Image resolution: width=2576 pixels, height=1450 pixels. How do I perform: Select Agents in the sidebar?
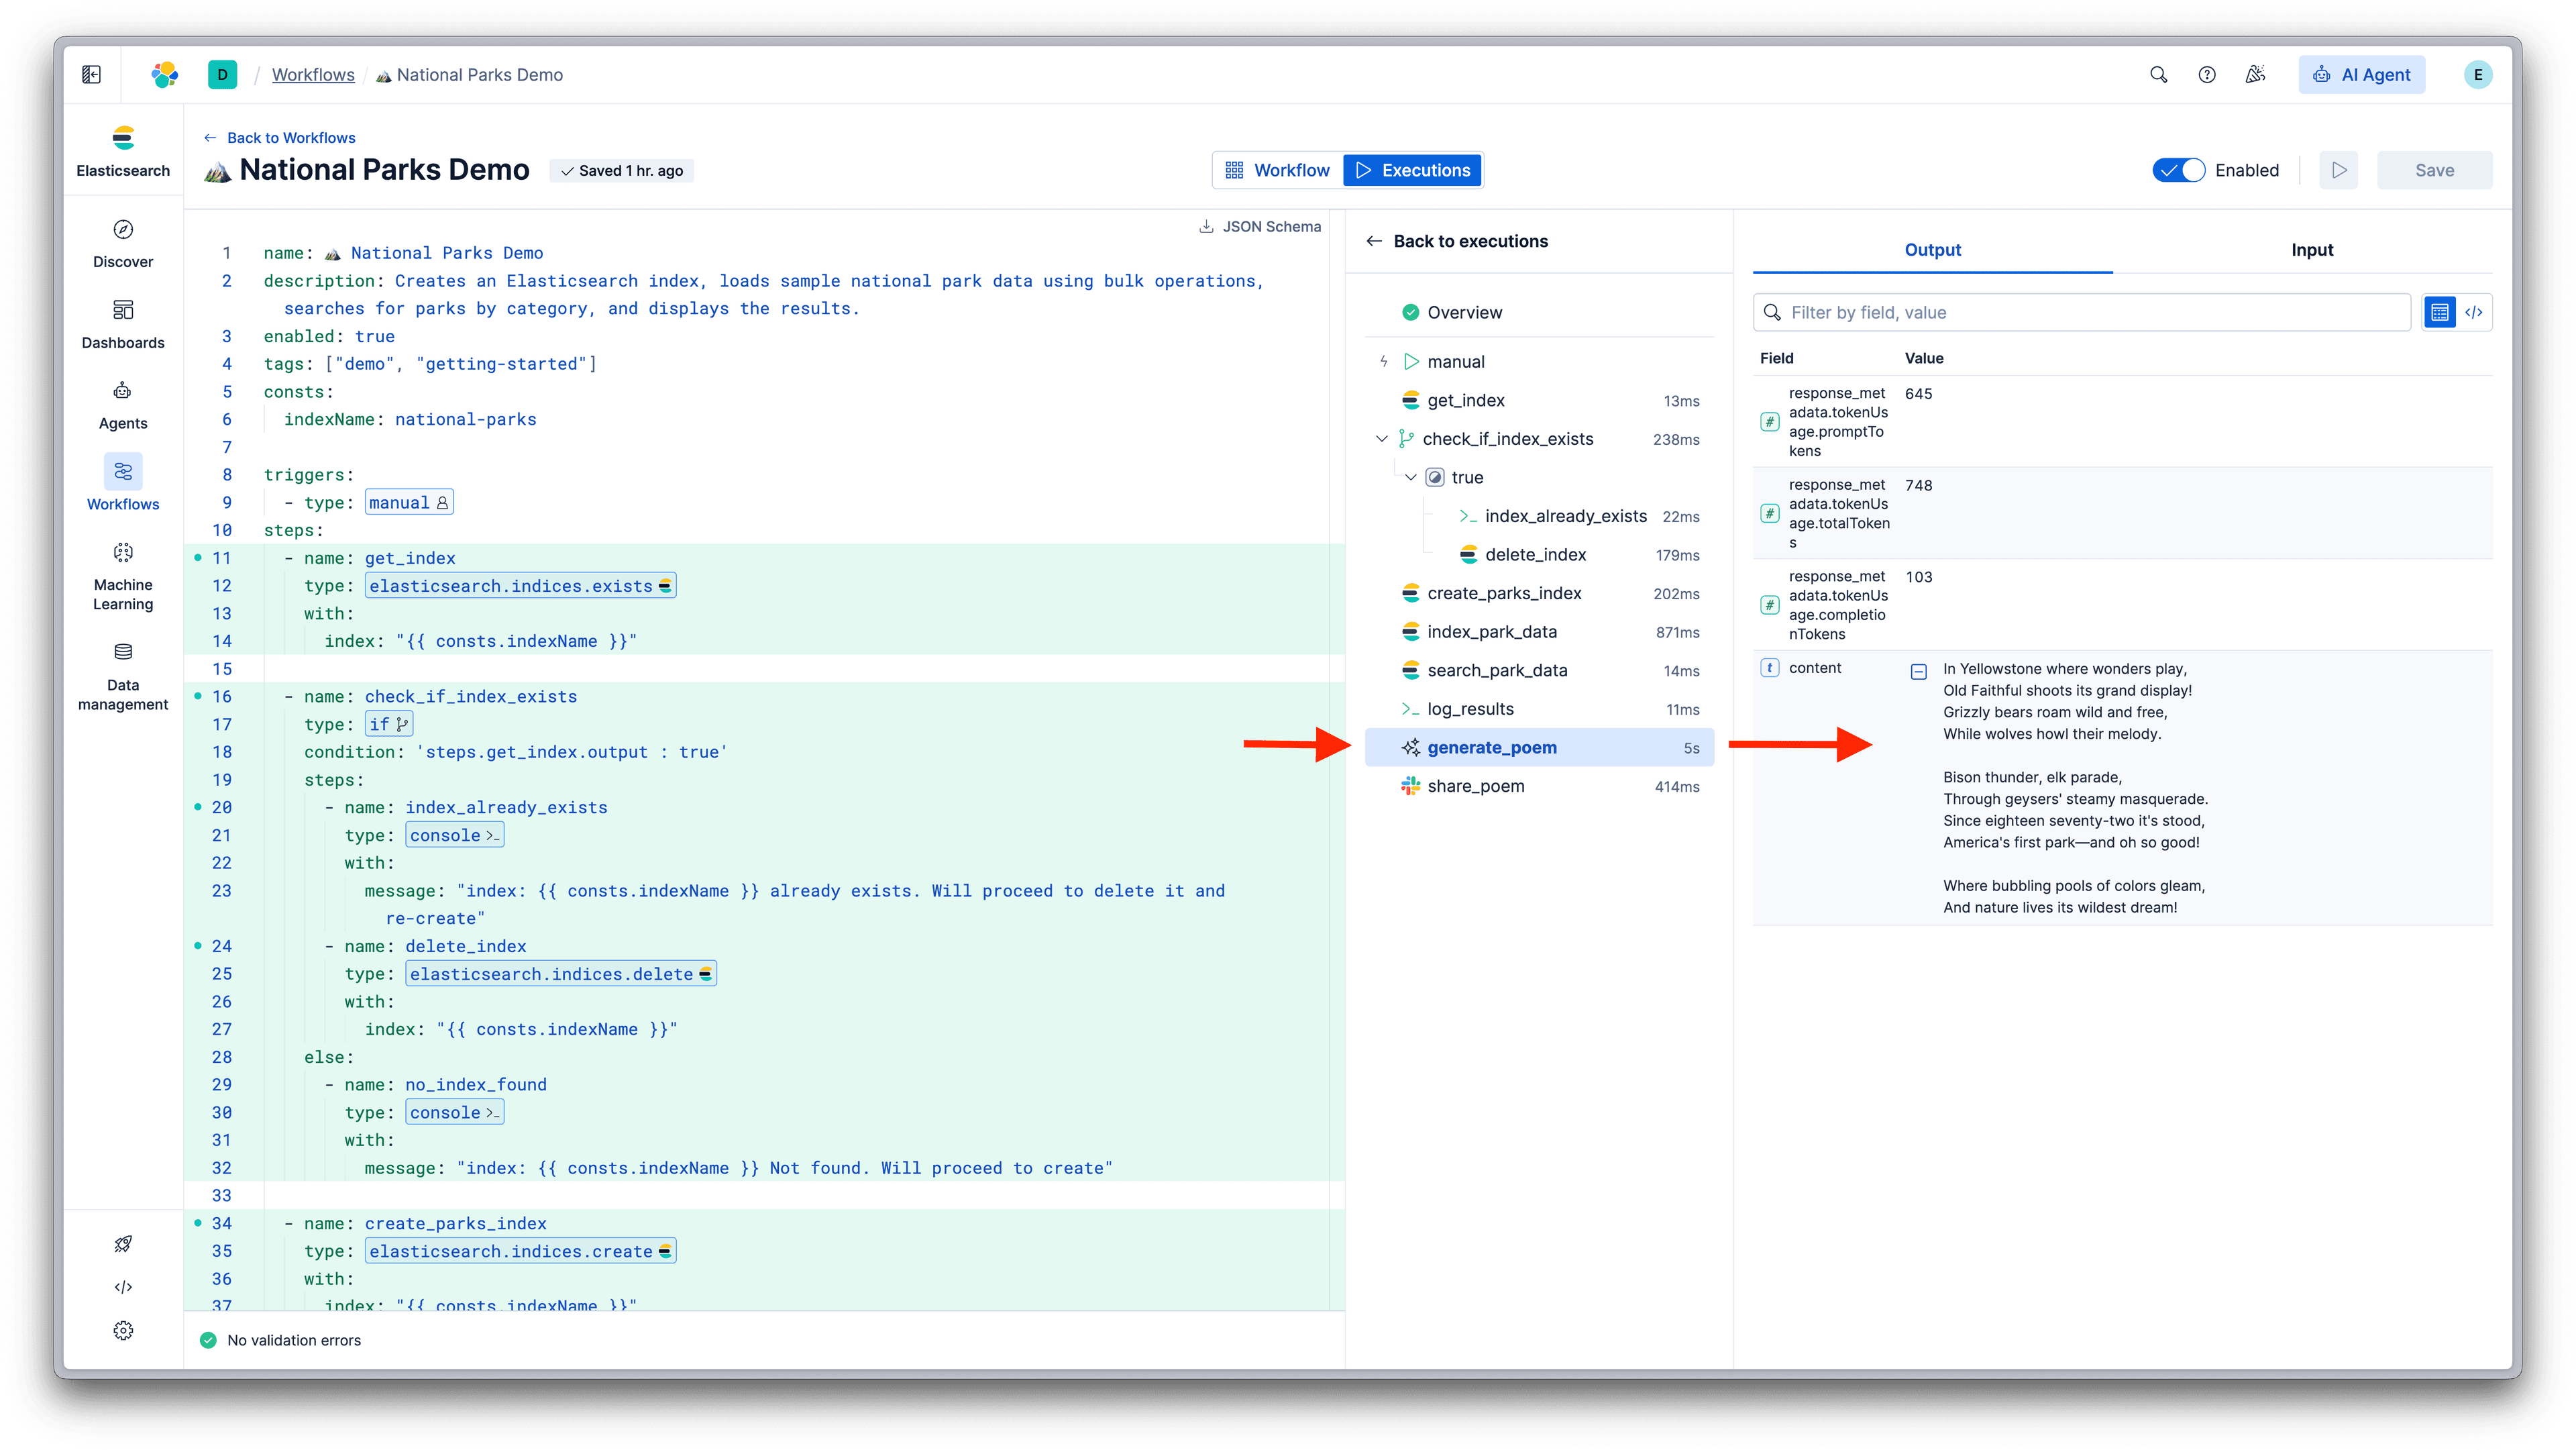(122, 404)
